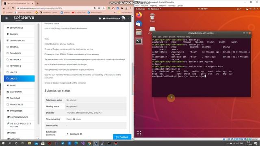Image resolution: width=260 pixels, height=146 pixels.
Task: Open the messages chat icon in the SoftServe header
Action: (104, 19)
